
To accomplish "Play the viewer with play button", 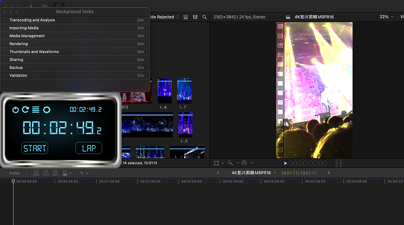I will (286, 163).
